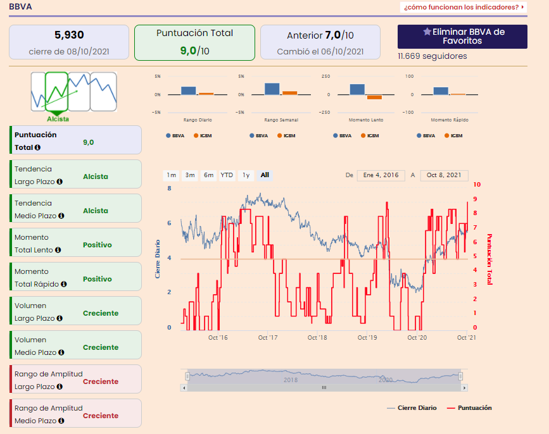
Task: Click the Tendencia Medio Plazo Alcista row
Action: click(75, 208)
